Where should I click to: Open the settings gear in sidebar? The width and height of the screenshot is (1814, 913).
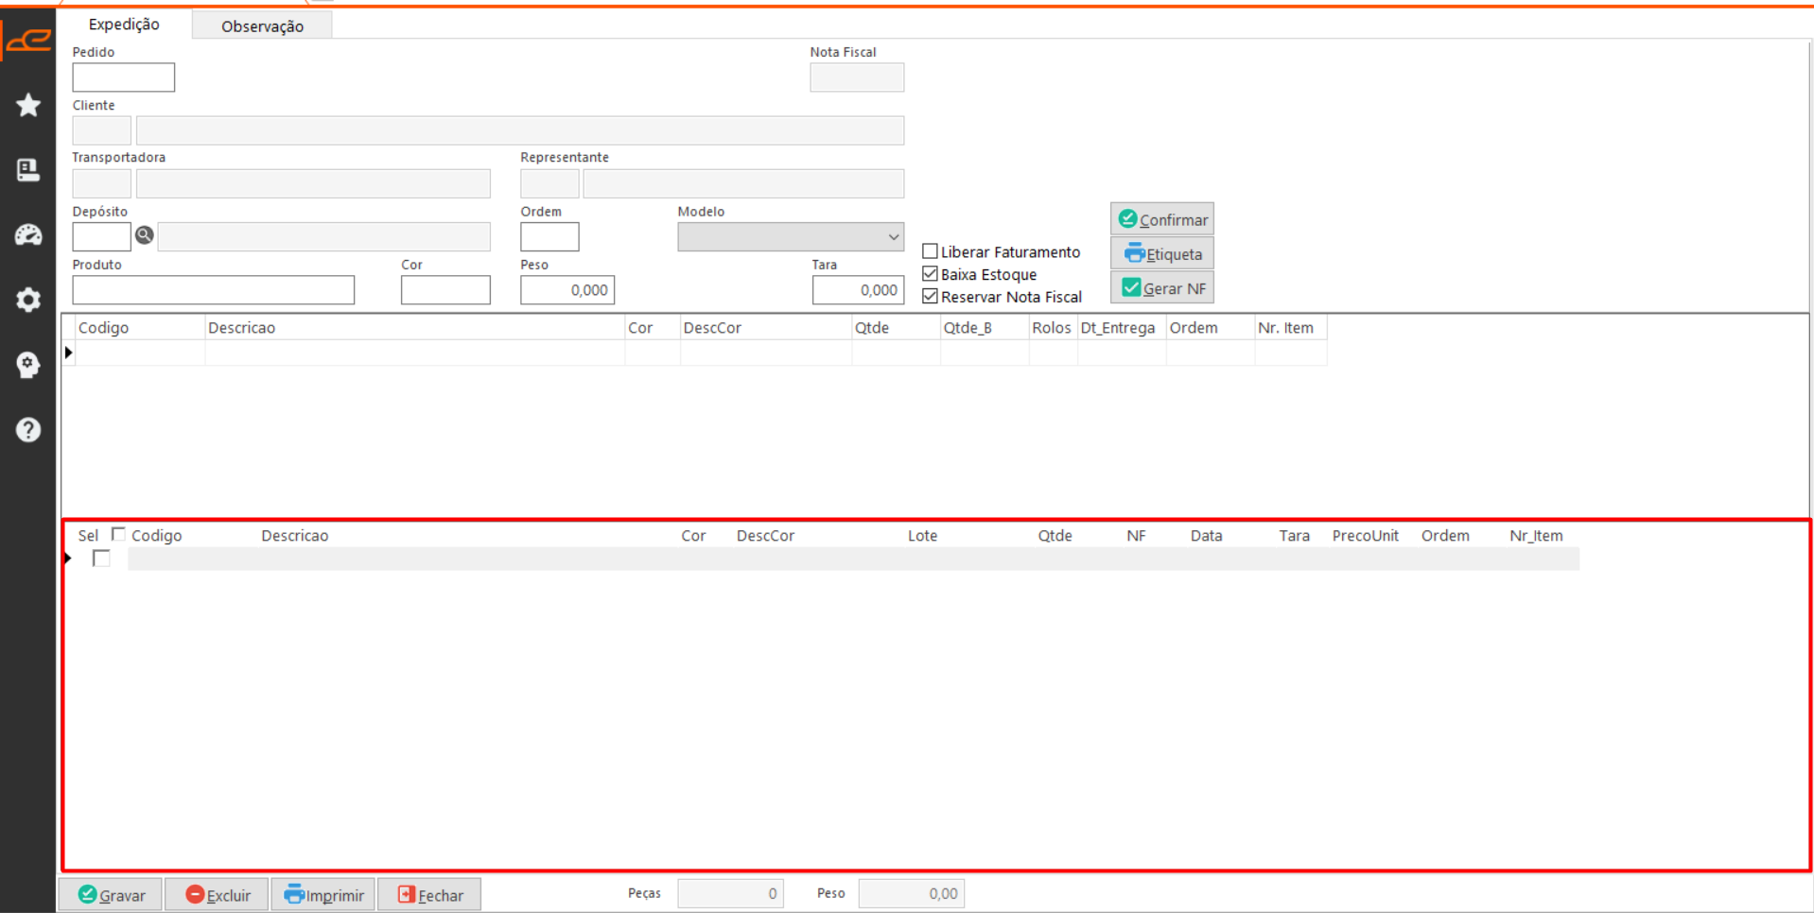coord(28,300)
